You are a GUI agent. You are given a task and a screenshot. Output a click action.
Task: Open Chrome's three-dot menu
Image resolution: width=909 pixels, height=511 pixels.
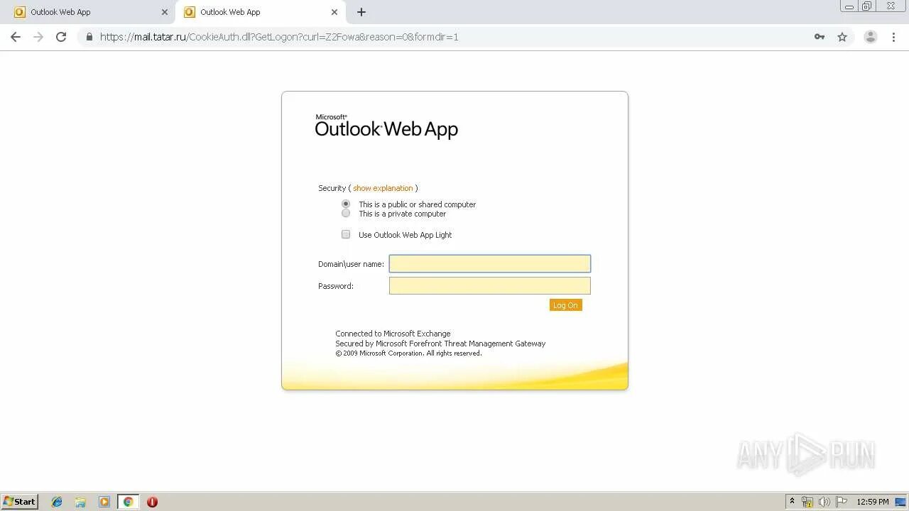coord(893,37)
